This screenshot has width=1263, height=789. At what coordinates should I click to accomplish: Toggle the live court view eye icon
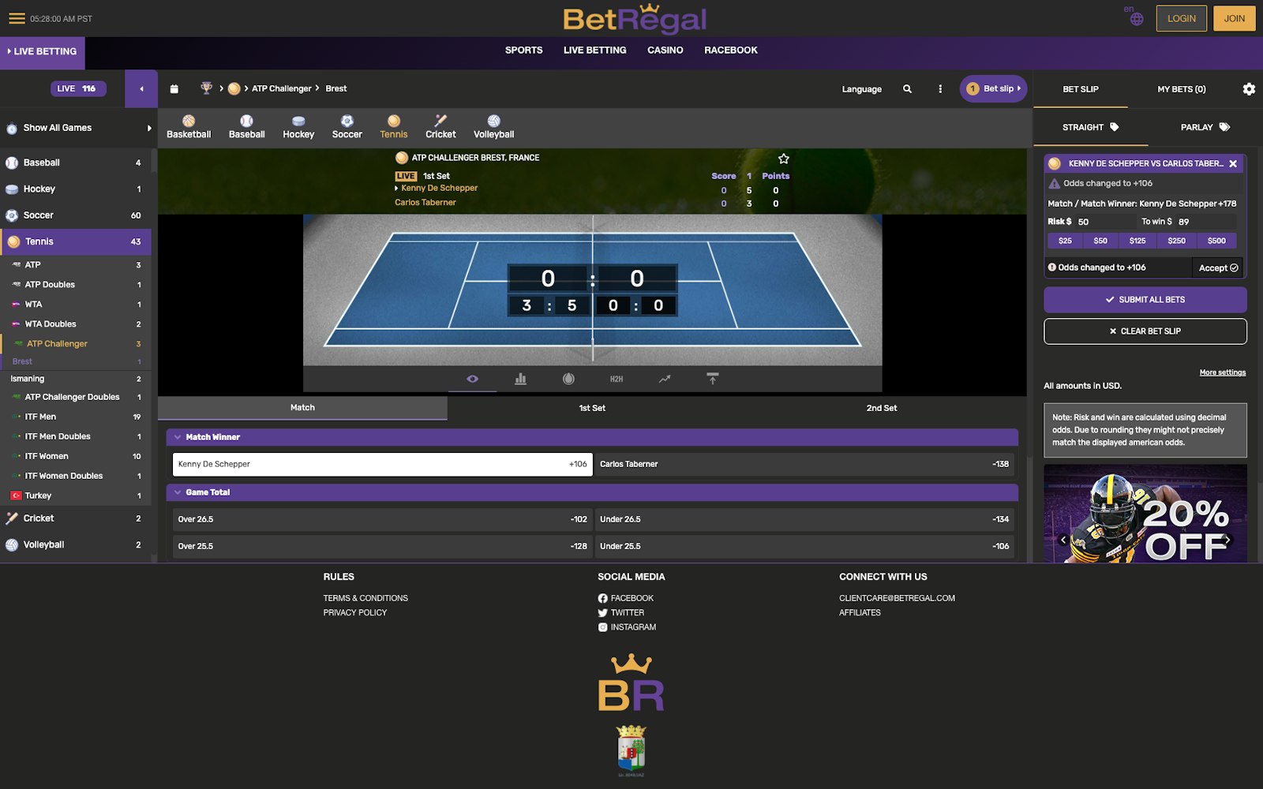point(472,380)
